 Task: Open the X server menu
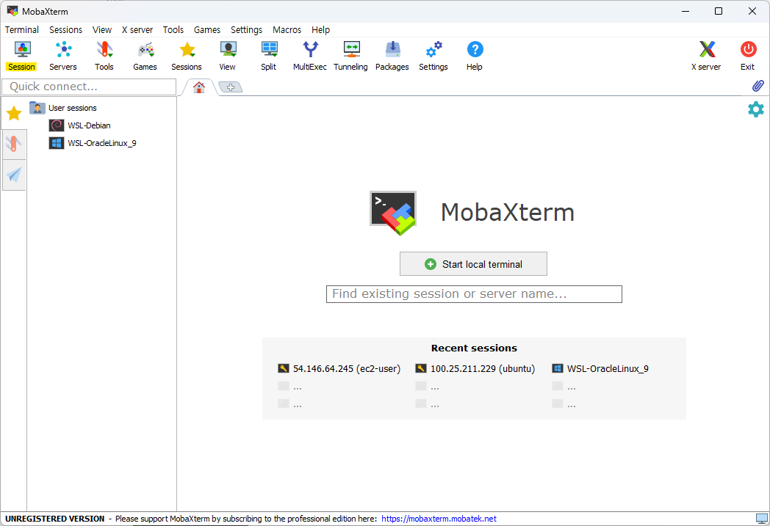(x=137, y=30)
